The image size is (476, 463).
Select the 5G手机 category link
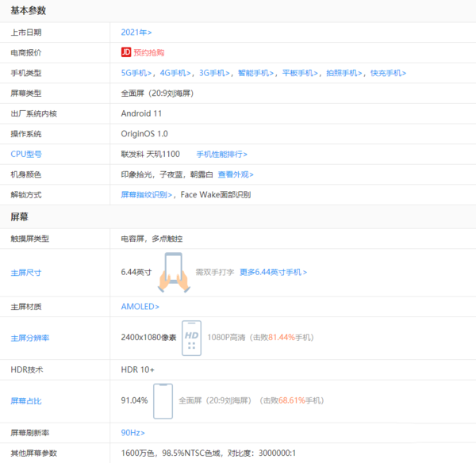pyautogui.click(x=137, y=73)
